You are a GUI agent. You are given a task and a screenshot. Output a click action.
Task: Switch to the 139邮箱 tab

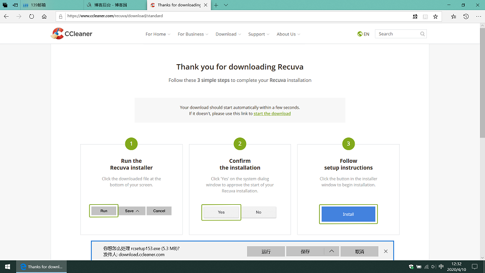click(x=52, y=5)
